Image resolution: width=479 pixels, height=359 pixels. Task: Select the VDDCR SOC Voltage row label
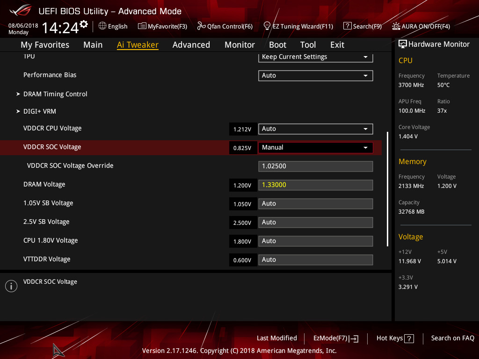coord(52,147)
